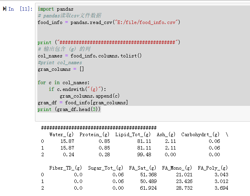Click the value 3.043 in FA_Poly column

[221, 175]
